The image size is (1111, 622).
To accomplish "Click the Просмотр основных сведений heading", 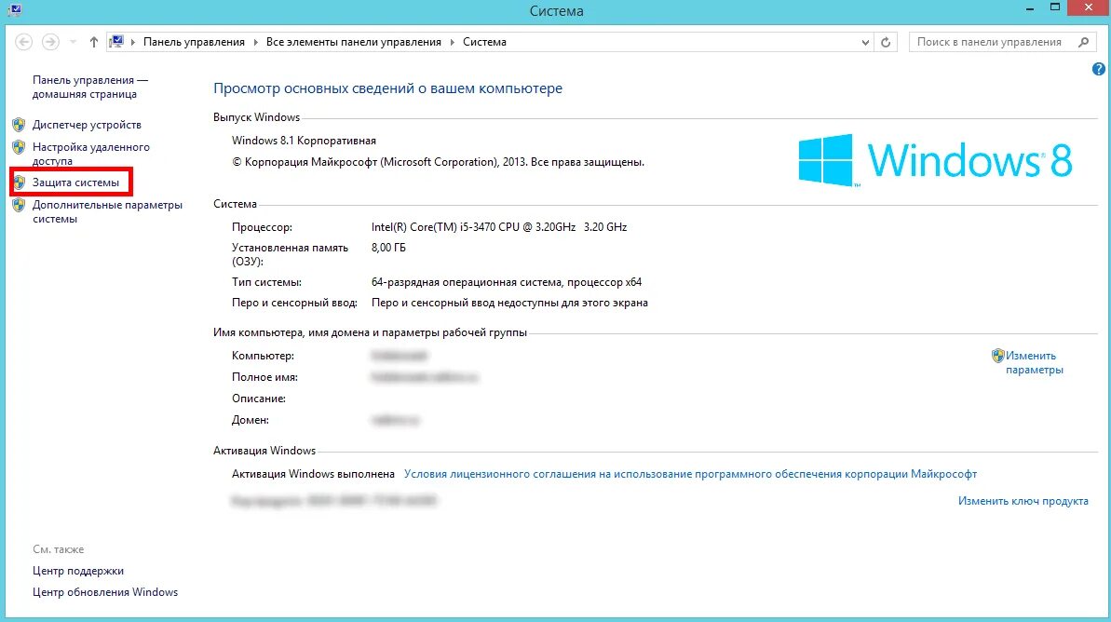I will [x=387, y=88].
